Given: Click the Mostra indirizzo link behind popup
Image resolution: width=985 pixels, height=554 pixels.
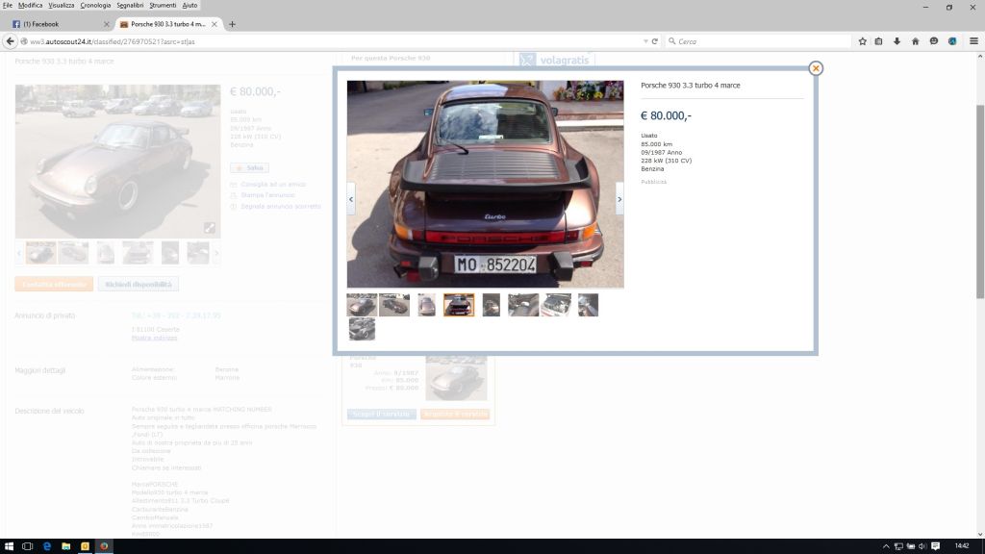Looking at the screenshot, I should (154, 338).
